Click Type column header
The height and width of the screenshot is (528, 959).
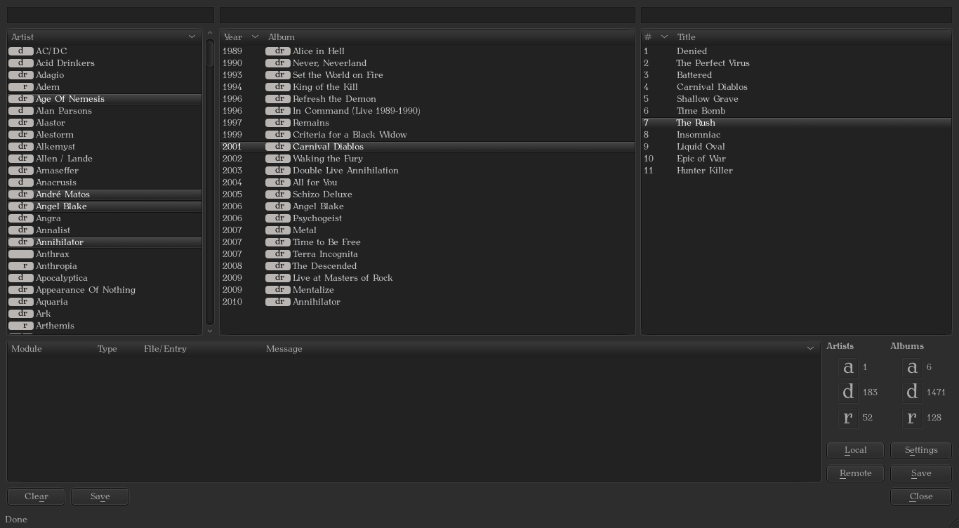[107, 348]
